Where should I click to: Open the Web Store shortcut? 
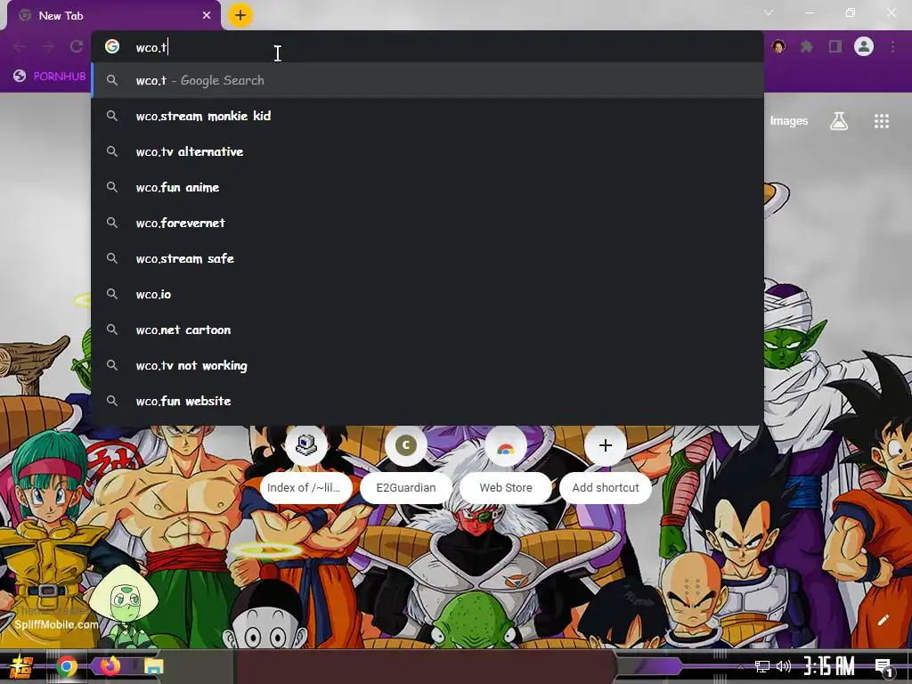pos(506,465)
